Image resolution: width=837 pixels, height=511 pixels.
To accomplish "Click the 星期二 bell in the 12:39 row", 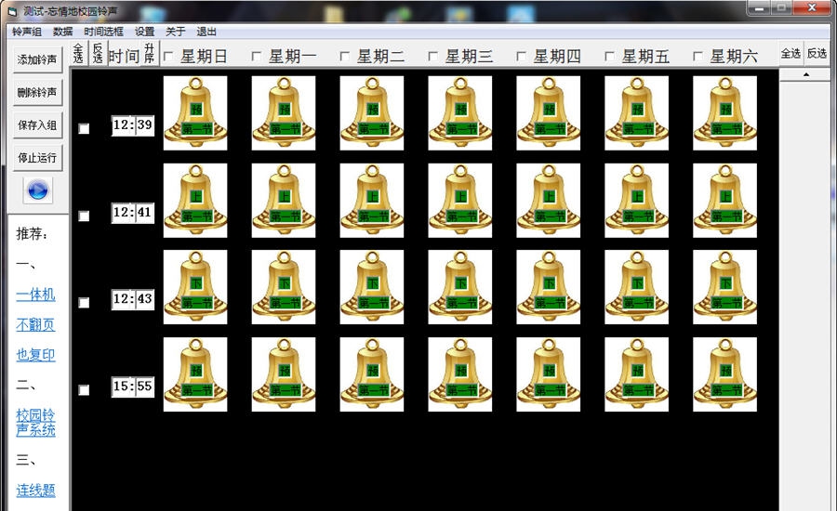I will [372, 113].
